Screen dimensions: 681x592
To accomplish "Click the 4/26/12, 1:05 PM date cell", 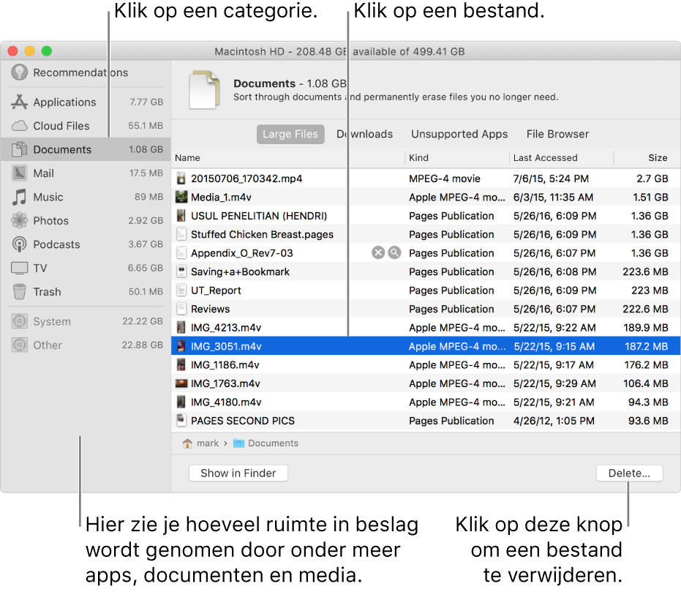I will pos(554,421).
